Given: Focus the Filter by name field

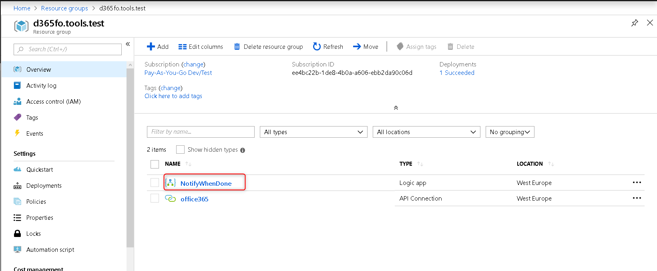Looking at the screenshot, I should coord(201,132).
